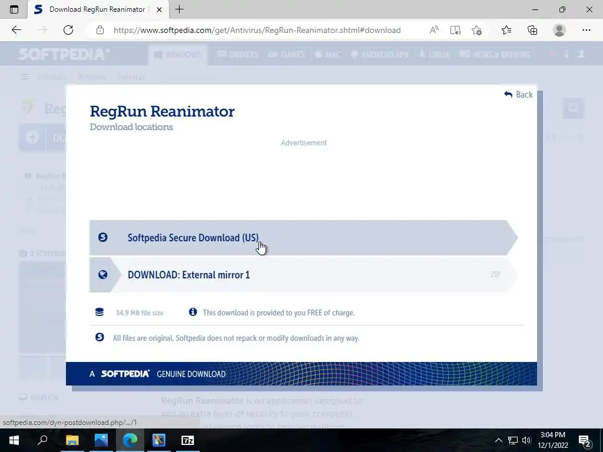
Task: Open the LINUX section in the Softpedia nav
Action: point(434,55)
